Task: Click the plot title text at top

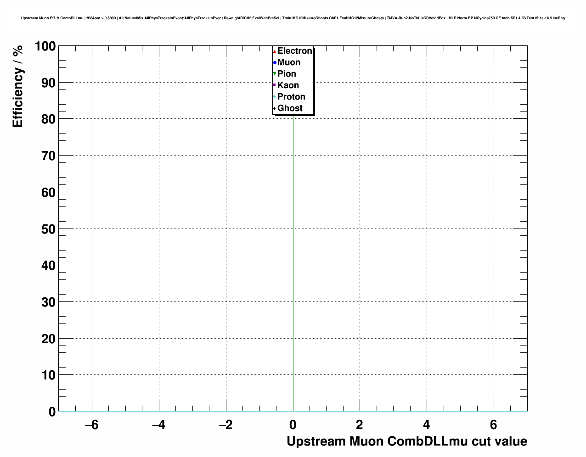Action: pyautogui.click(x=293, y=18)
